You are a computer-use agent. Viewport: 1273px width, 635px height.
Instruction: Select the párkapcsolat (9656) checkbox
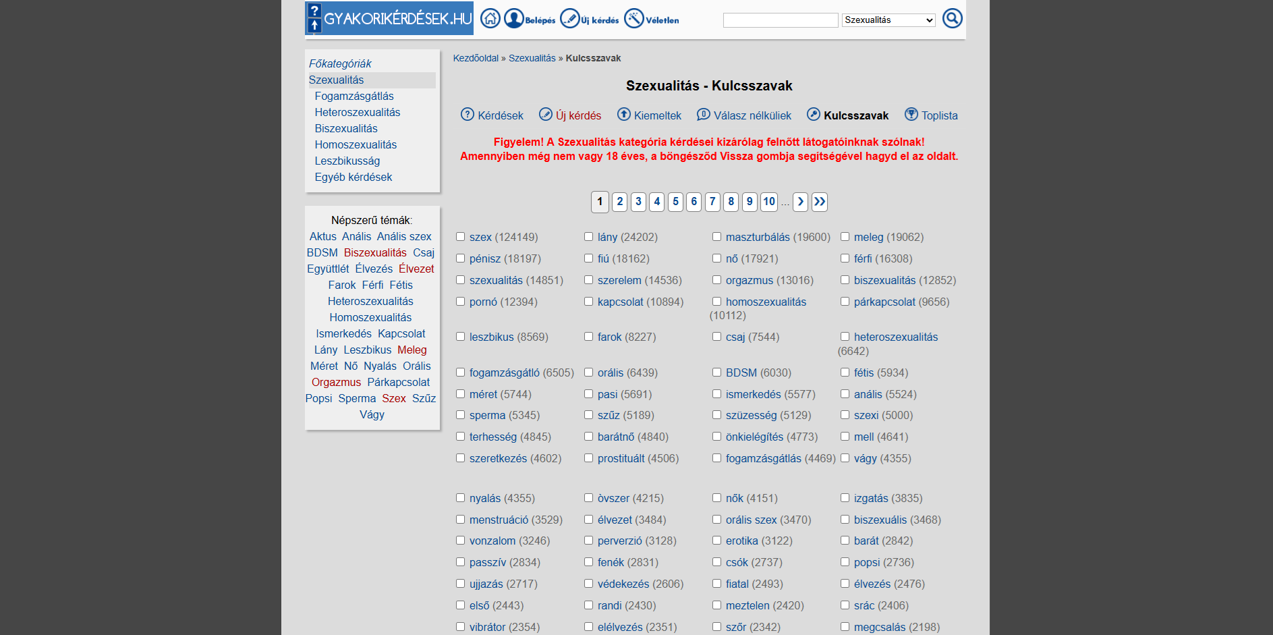point(845,302)
